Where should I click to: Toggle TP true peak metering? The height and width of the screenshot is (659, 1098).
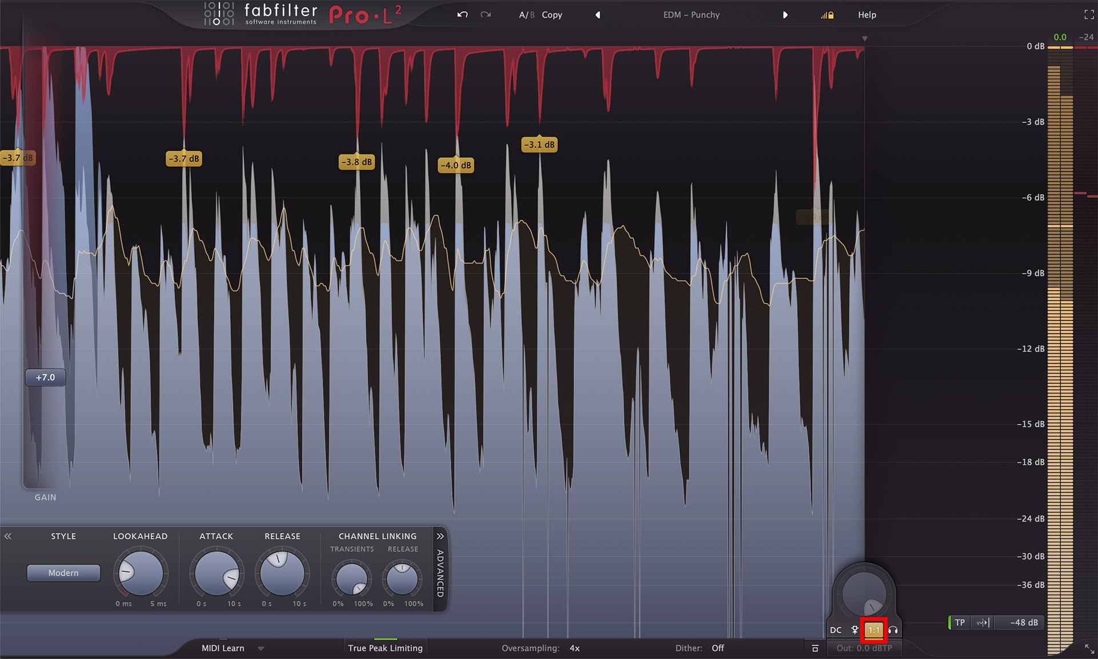click(960, 622)
